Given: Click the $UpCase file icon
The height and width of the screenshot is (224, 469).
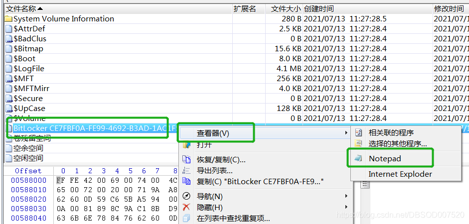Looking at the screenshot, I should [x=9, y=109].
